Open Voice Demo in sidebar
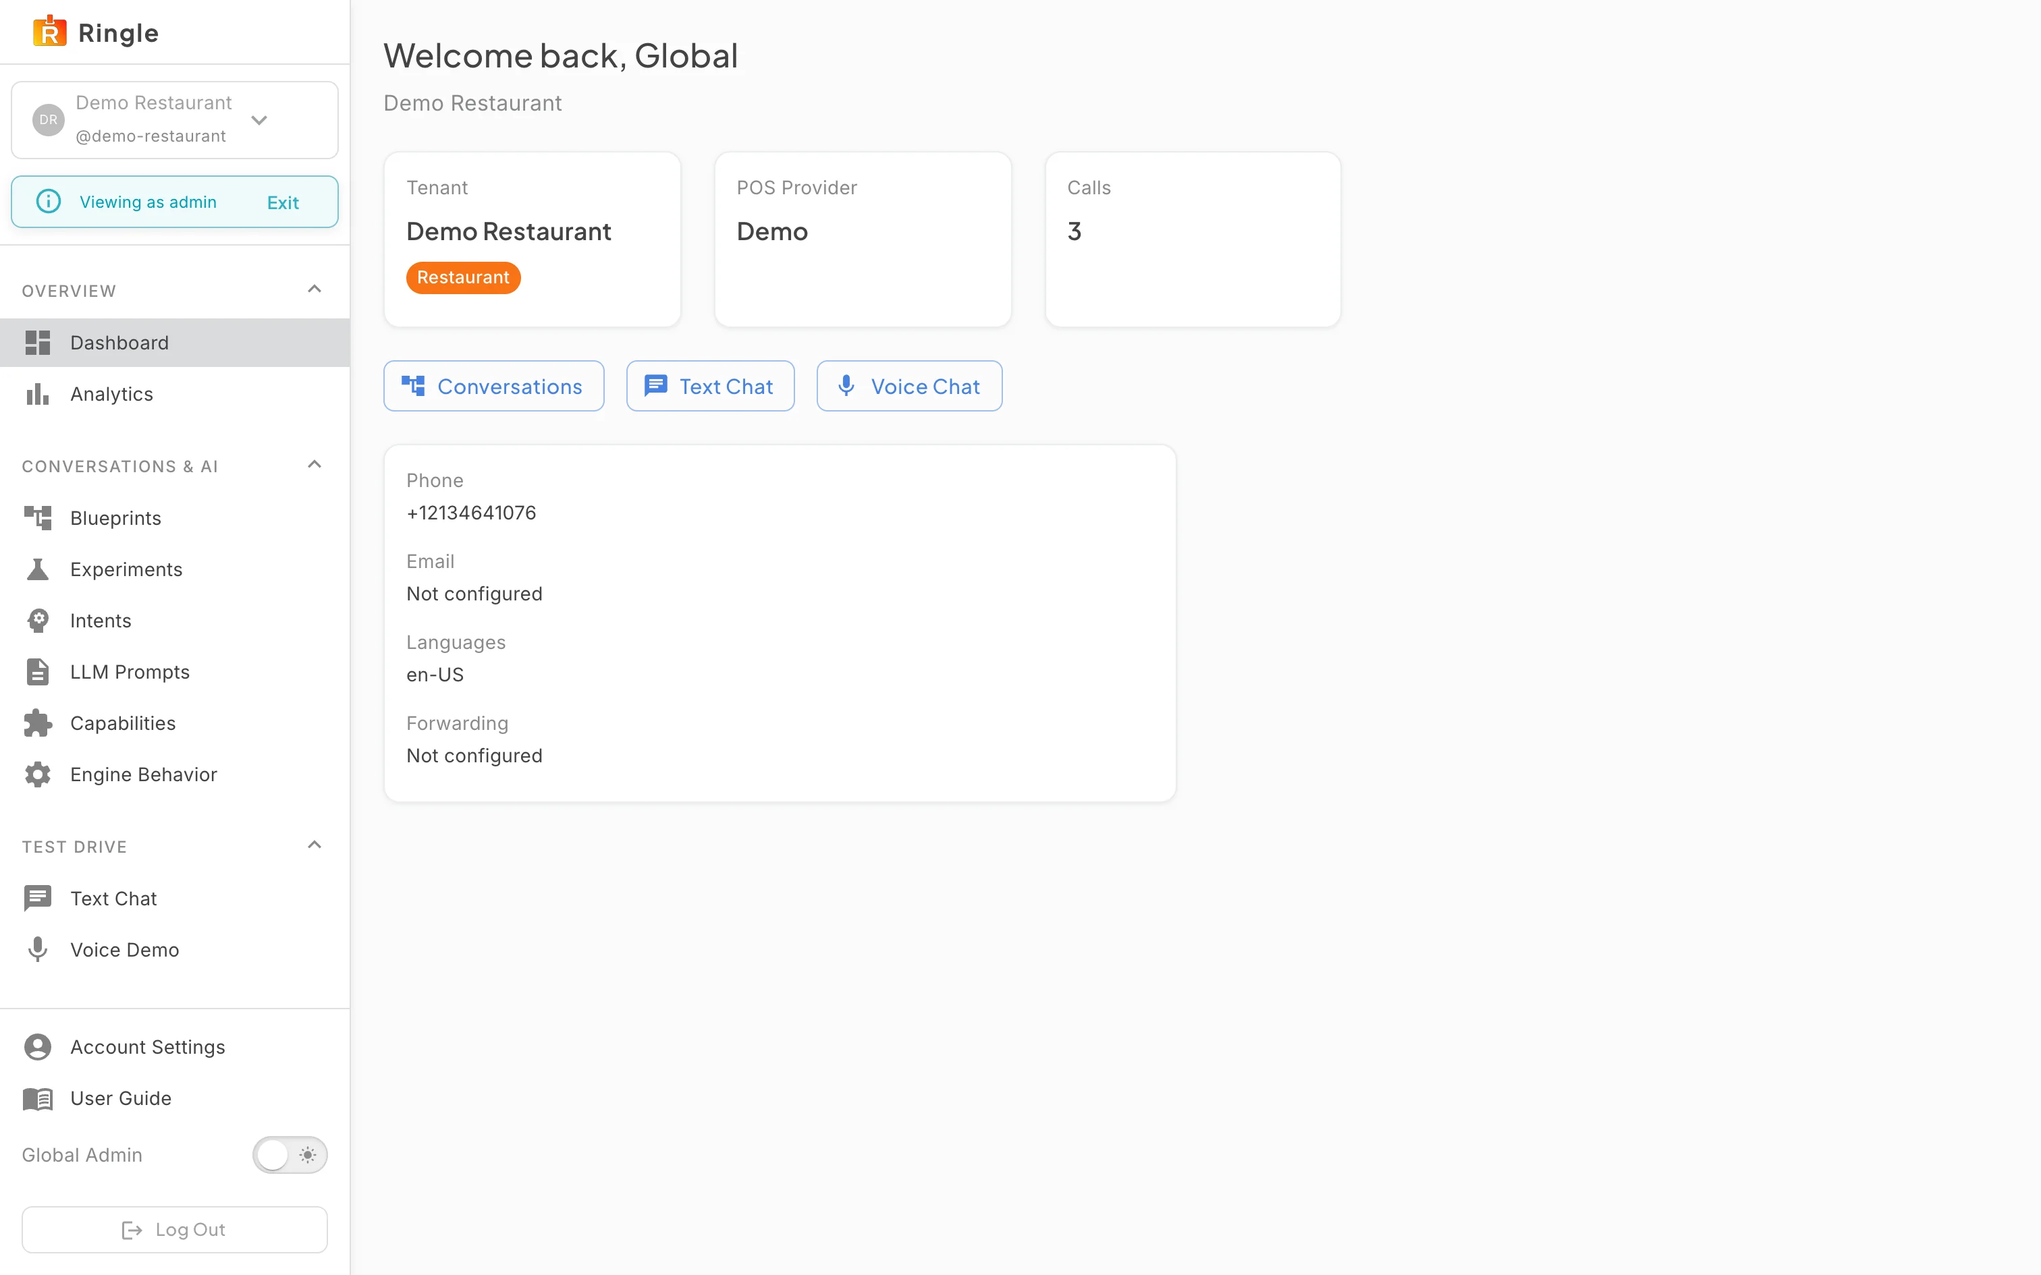The width and height of the screenshot is (2041, 1275). pos(175,950)
